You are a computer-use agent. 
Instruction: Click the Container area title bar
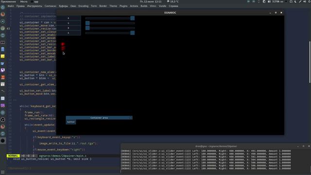pyautogui.click(x=99, y=118)
